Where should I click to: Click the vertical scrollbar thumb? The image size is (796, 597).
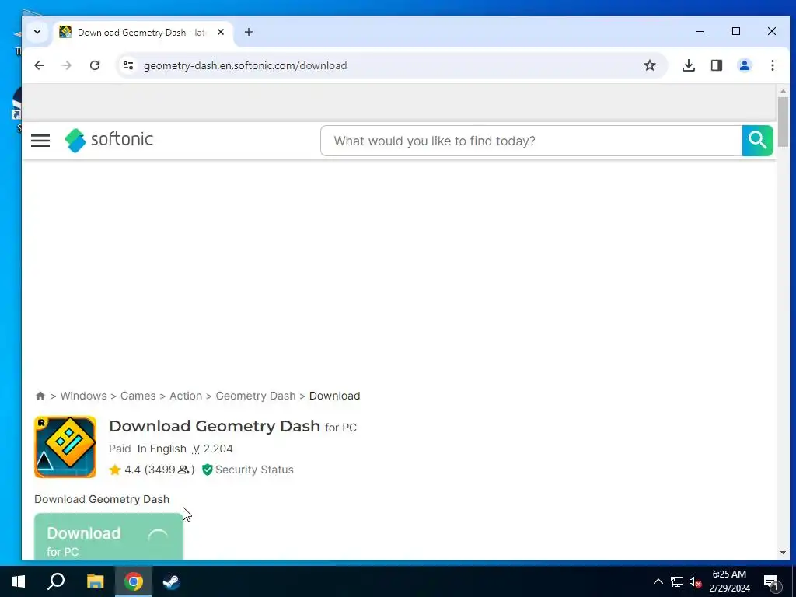click(x=783, y=120)
